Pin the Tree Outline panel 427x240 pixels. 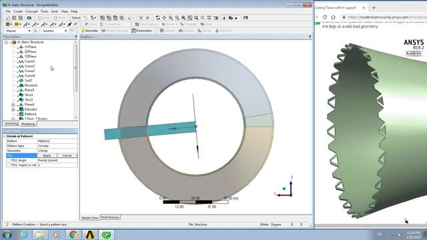click(x=75, y=37)
